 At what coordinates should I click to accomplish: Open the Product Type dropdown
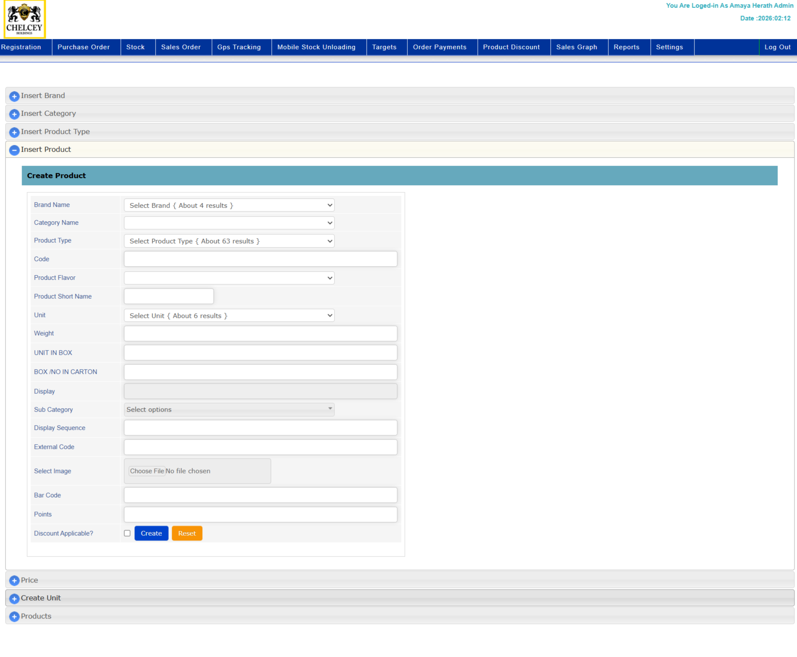pos(229,241)
